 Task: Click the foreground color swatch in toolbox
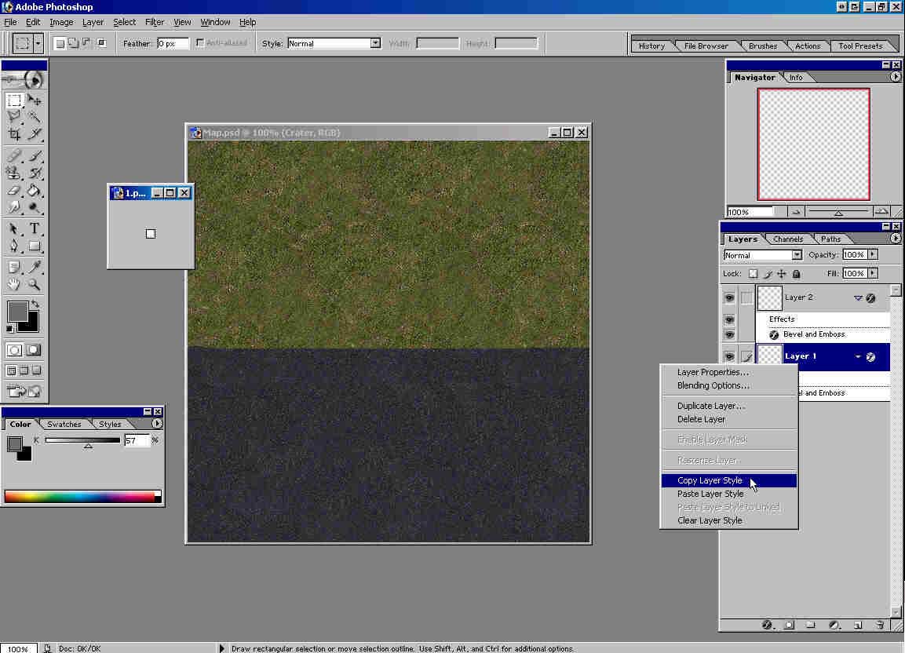pos(17,312)
